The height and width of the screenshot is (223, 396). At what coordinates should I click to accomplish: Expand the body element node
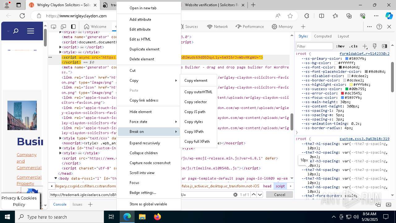click(x=56, y=178)
